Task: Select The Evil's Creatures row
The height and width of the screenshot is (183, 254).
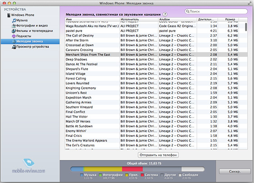Action: tap(156, 145)
